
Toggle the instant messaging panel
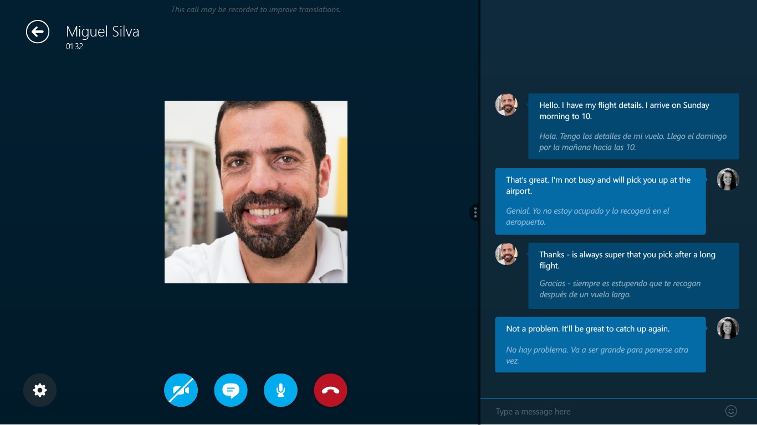coord(231,390)
